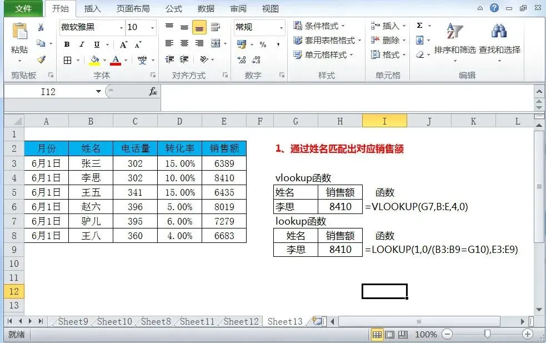Image resolution: width=546 pixels, height=343 pixels.
Task: Apply comma style format
Action: tap(278, 44)
